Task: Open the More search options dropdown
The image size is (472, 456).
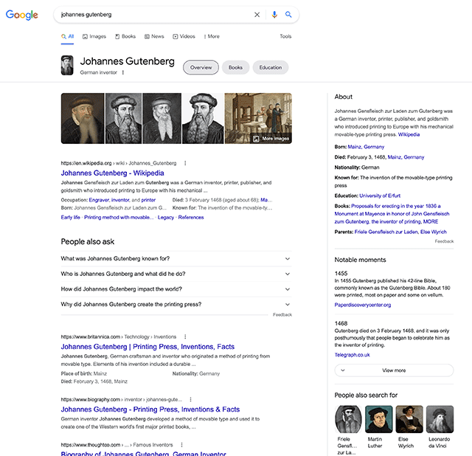Action: (x=211, y=36)
